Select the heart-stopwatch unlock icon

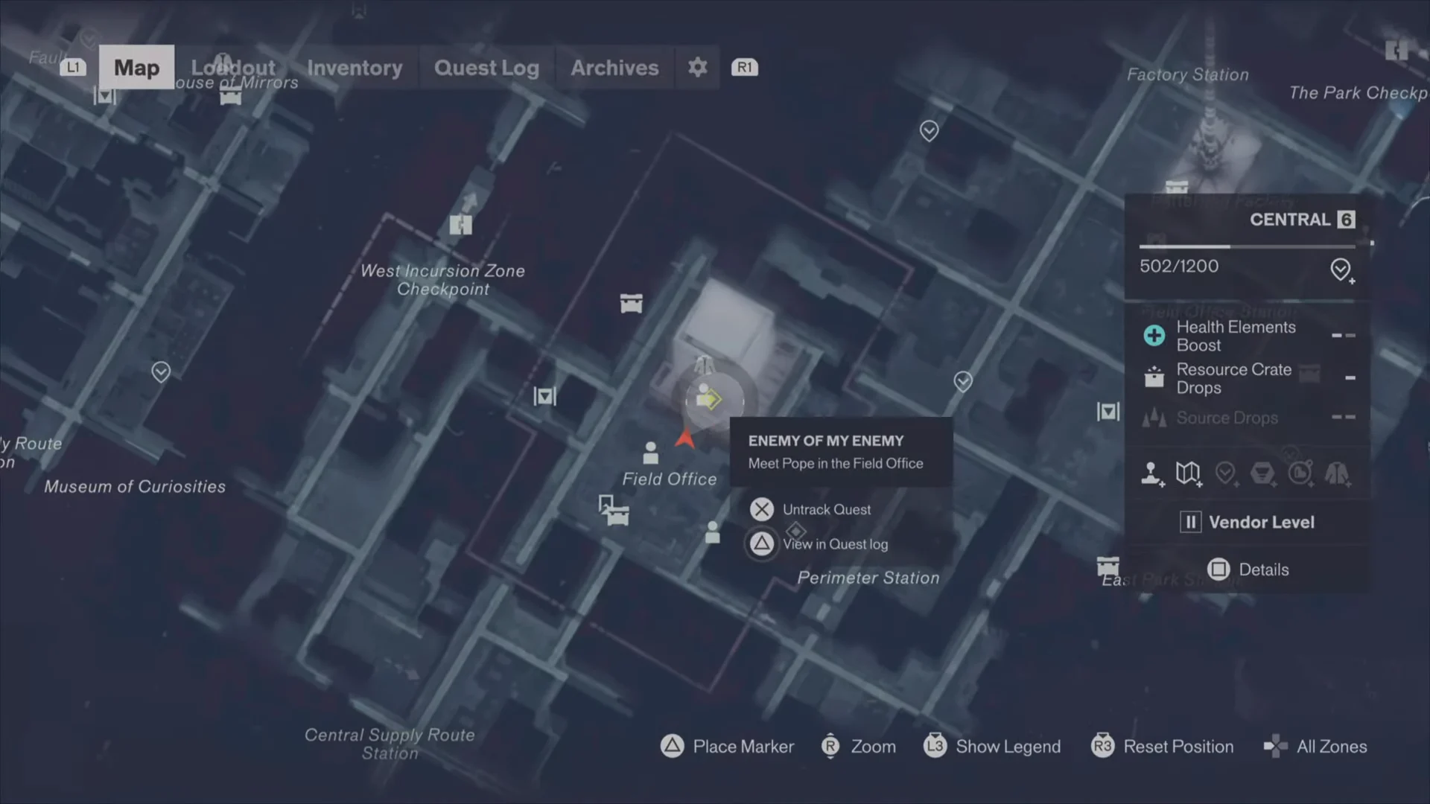point(1300,473)
